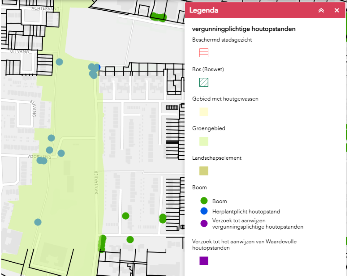Select the green hatched Bos (Boswet) symbol
This screenshot has width=347, height=276.
204,82
